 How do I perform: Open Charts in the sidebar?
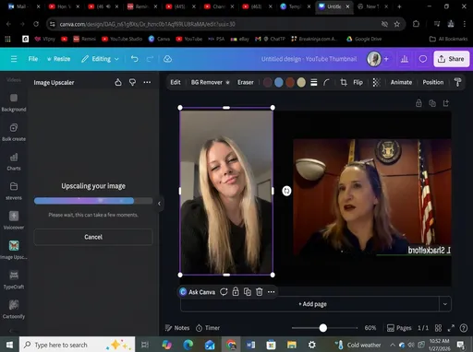tap(14, 162)
